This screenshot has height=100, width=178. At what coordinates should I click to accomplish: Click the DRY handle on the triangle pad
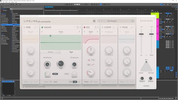pyautogui.click(x=146, y=62)
